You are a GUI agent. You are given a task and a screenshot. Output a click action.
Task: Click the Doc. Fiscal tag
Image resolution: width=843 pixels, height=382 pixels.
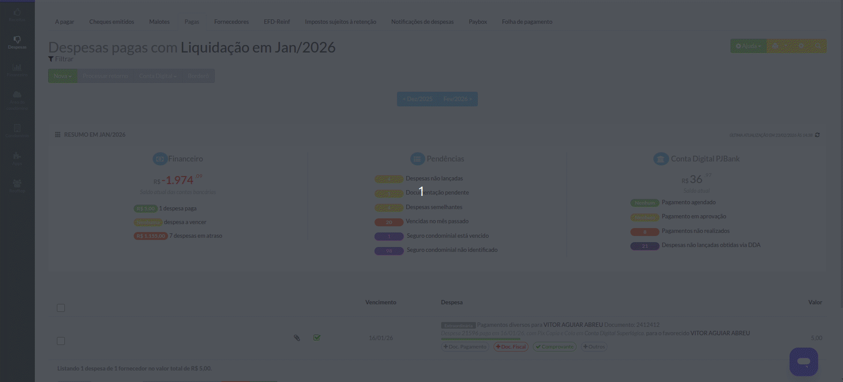pos(511,347)
